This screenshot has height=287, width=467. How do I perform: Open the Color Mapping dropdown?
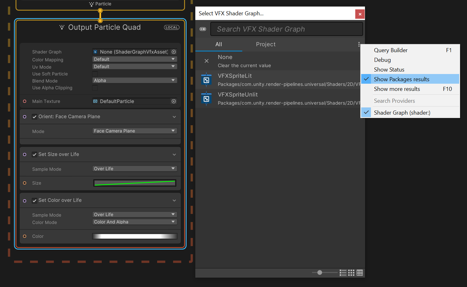(x=135, y=59)
